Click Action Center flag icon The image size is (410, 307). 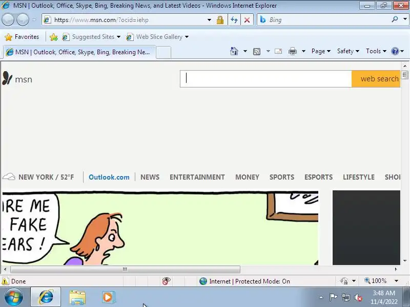click(333, 297)
